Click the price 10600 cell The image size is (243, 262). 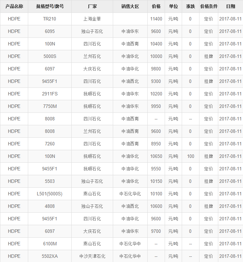(156, 206)
